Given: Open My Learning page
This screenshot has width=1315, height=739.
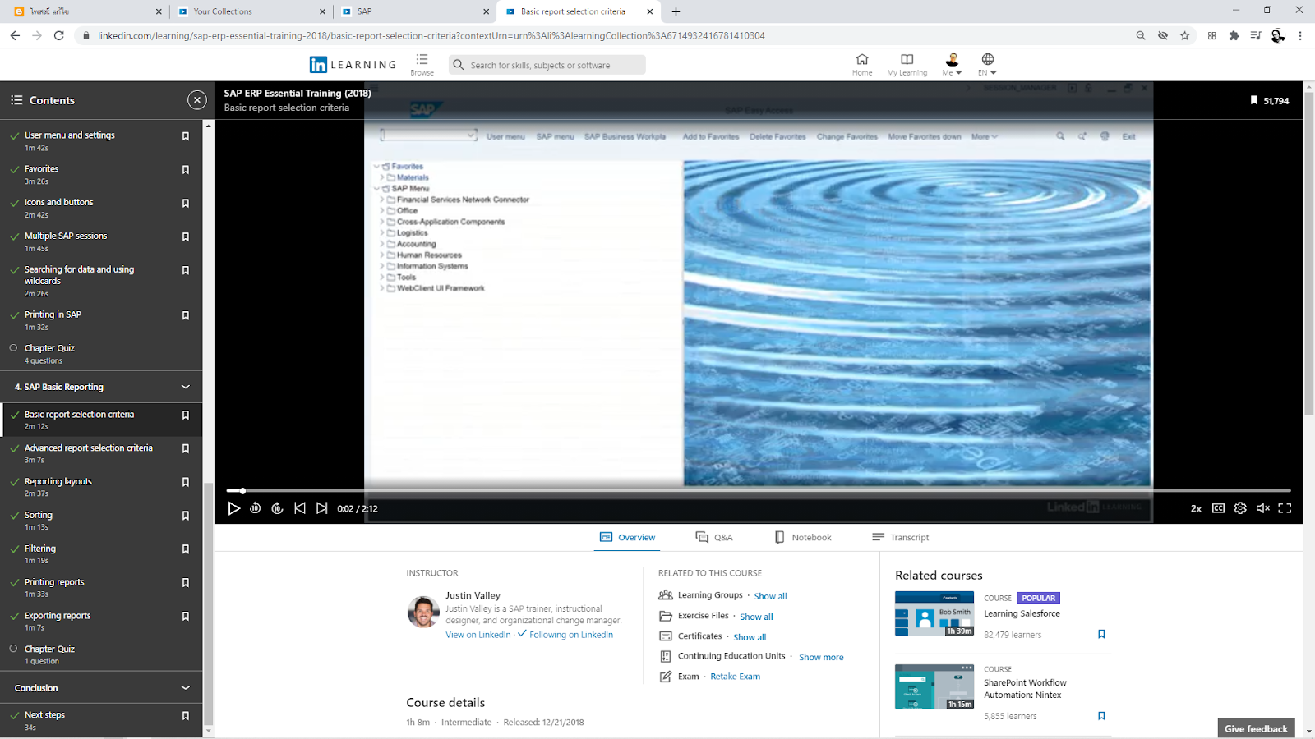Looking at the screenshot, I should pyautogui.click(x=907, y=65).
